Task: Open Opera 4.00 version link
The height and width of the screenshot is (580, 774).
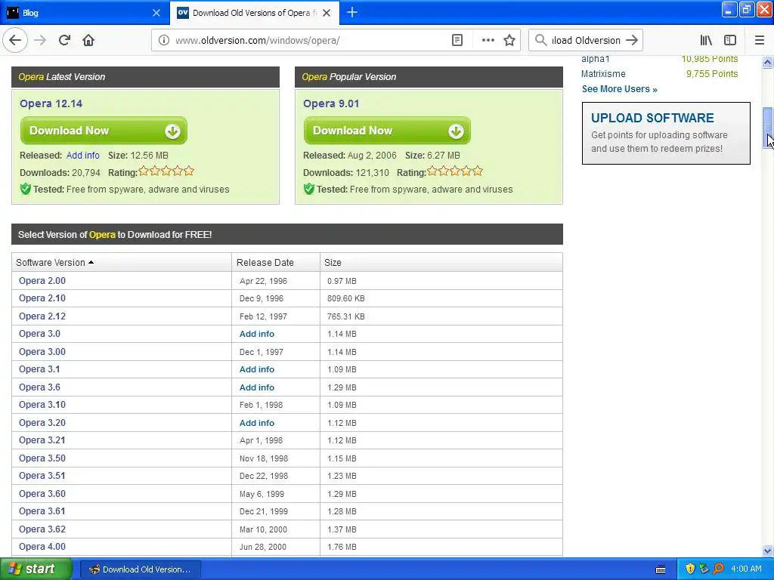Action: coord(42,547)
